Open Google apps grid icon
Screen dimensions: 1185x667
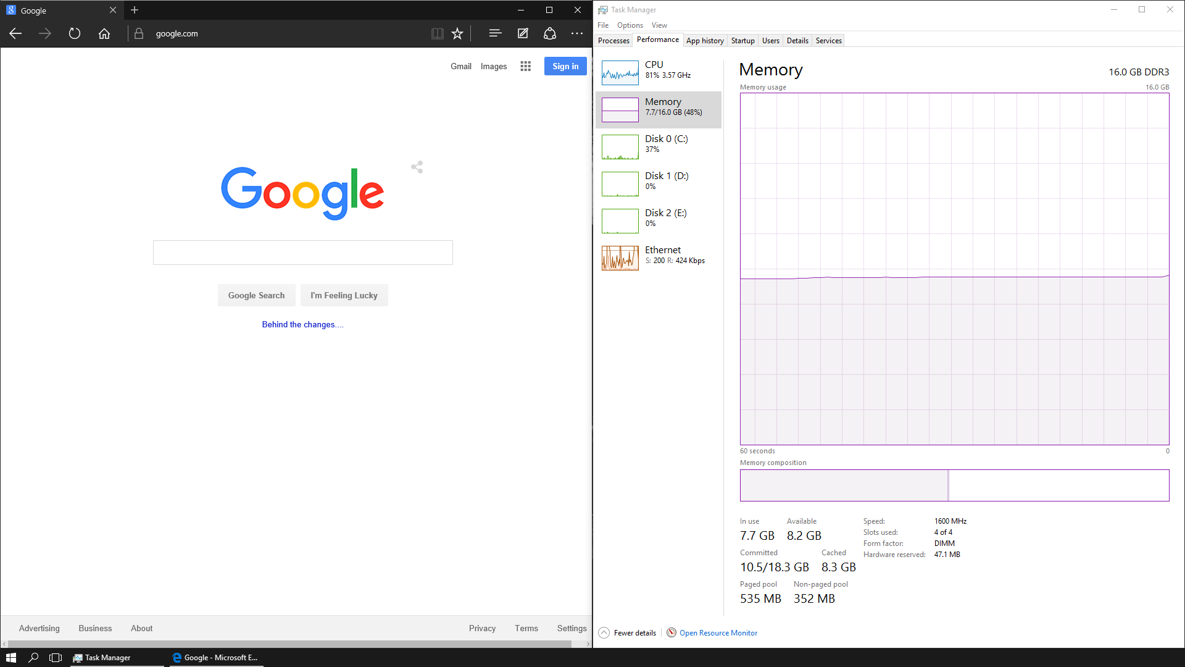click(x=525, y=66)
